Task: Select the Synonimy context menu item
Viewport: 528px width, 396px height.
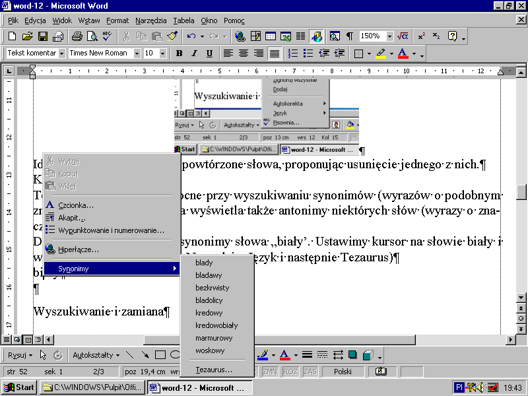Action: click(111, 269)
